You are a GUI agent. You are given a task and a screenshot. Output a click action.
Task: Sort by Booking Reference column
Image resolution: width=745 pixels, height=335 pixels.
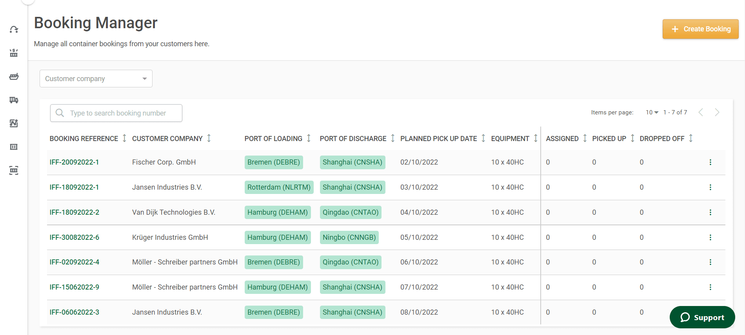point(124,138)
